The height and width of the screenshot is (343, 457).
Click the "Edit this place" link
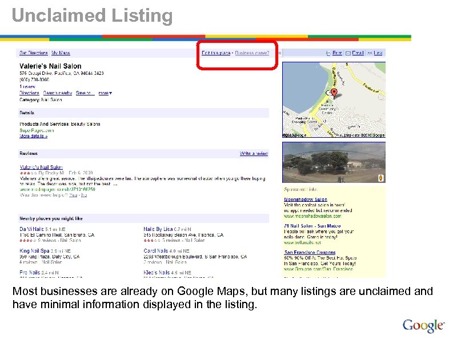point(217,52)
